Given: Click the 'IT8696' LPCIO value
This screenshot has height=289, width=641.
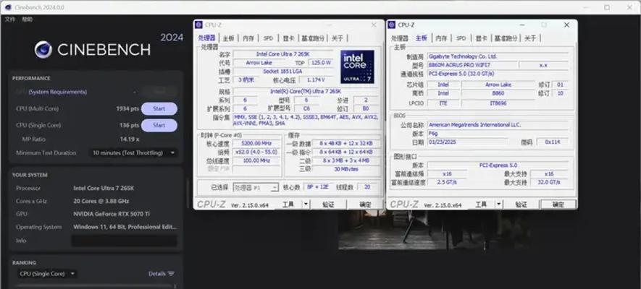Looking at the screenshot, I should [x=498, y=103].
